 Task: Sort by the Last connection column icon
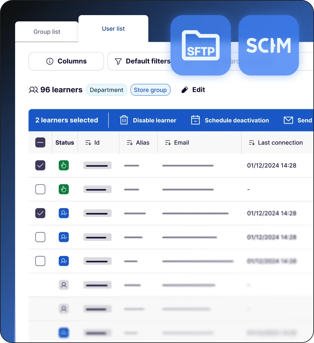[252, 143]
